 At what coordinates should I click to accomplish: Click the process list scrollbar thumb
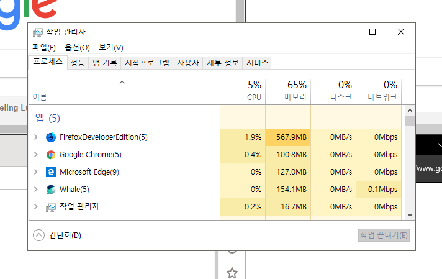(x=410, y=121)
